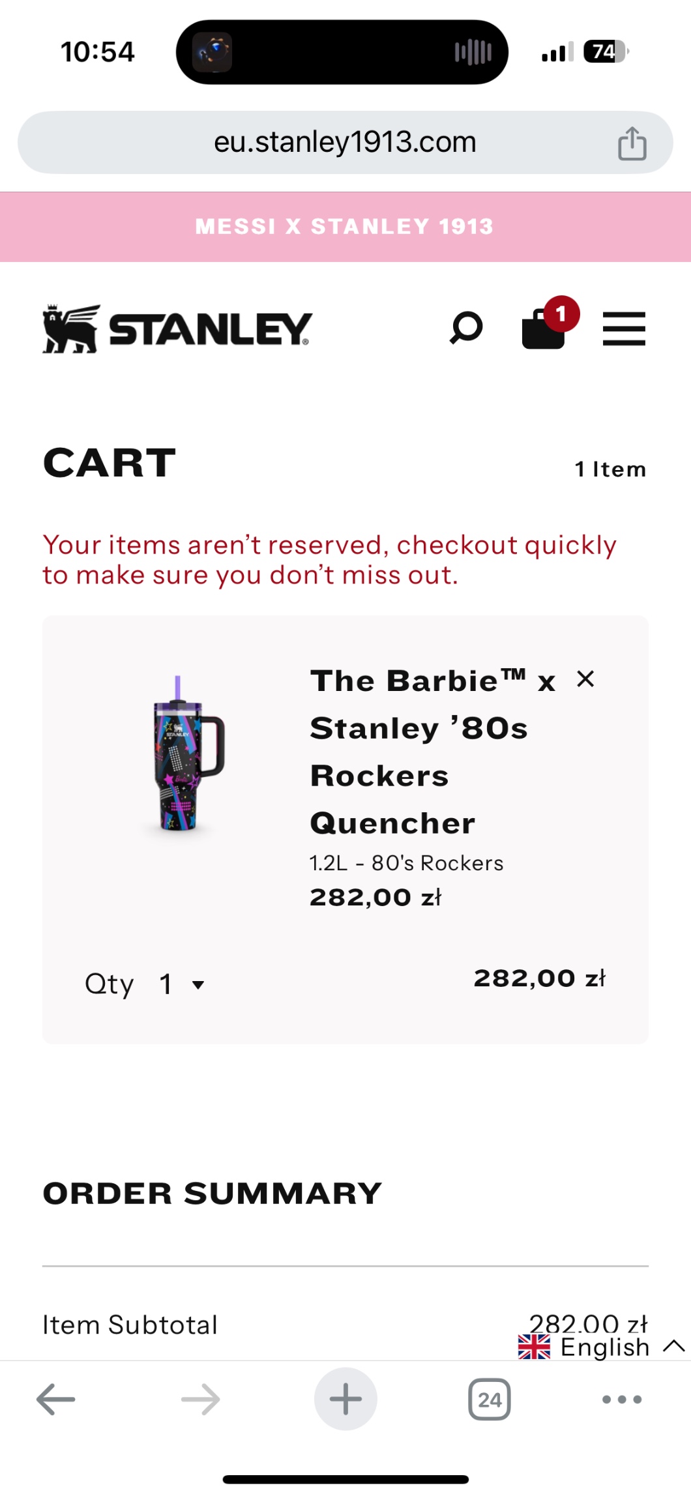Image resolution: width=691 pixels, height=1498 pixels.
Task: Open the Qty quantity dropdown
Action: pyautogui.click(x=181, y=984)
